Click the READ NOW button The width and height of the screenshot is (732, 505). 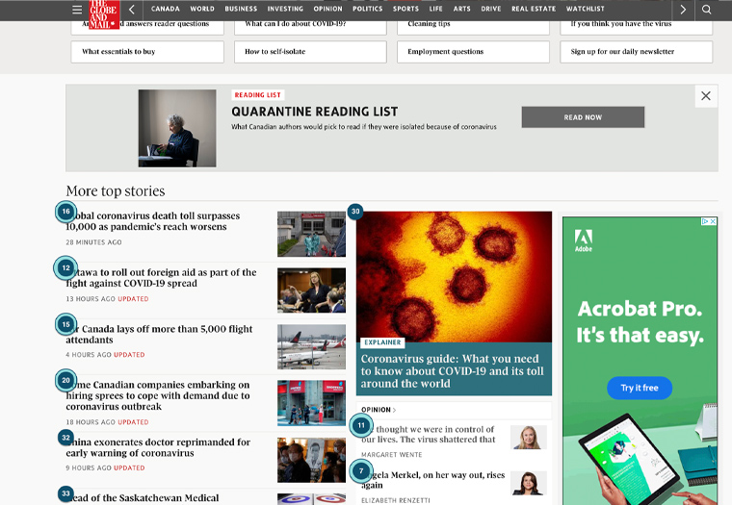pos(583,117)
